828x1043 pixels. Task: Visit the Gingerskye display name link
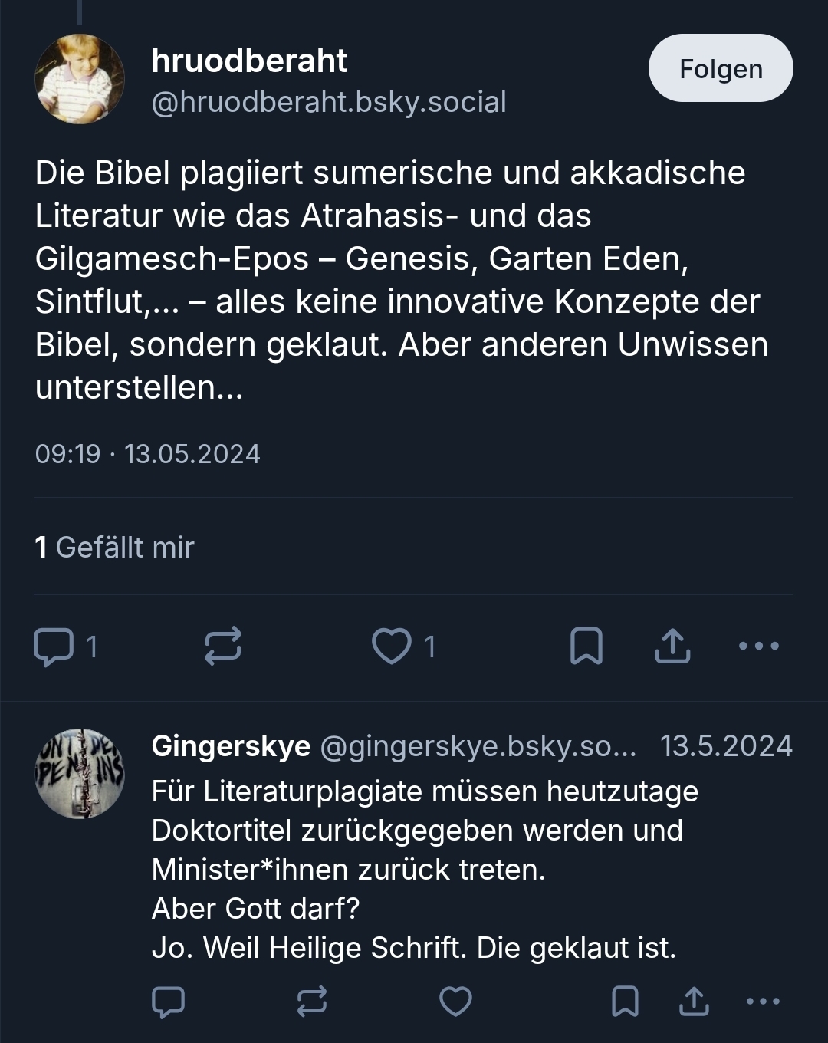point(231,745)
